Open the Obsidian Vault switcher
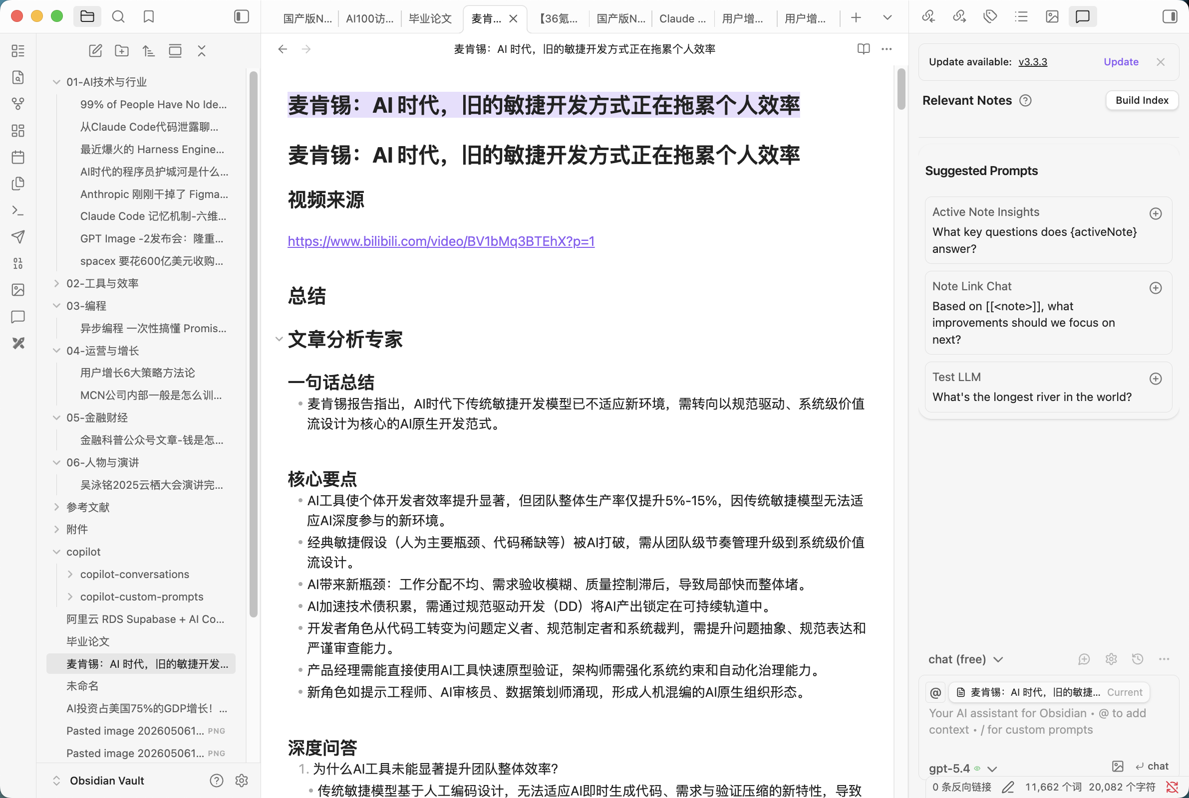1189x798 pixels. [x=99, y=781]
